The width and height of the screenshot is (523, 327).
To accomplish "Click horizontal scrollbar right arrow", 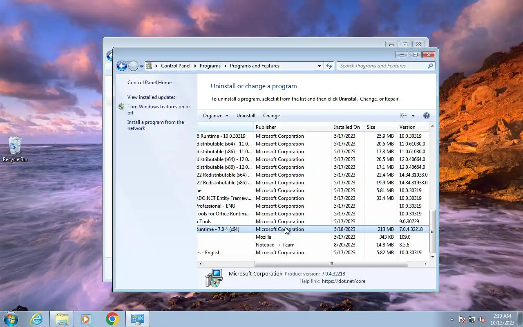I will pos(425,264).
